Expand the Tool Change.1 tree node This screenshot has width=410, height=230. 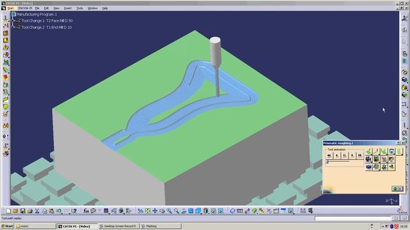(13, 20)
